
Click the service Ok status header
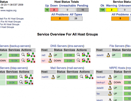102,6
